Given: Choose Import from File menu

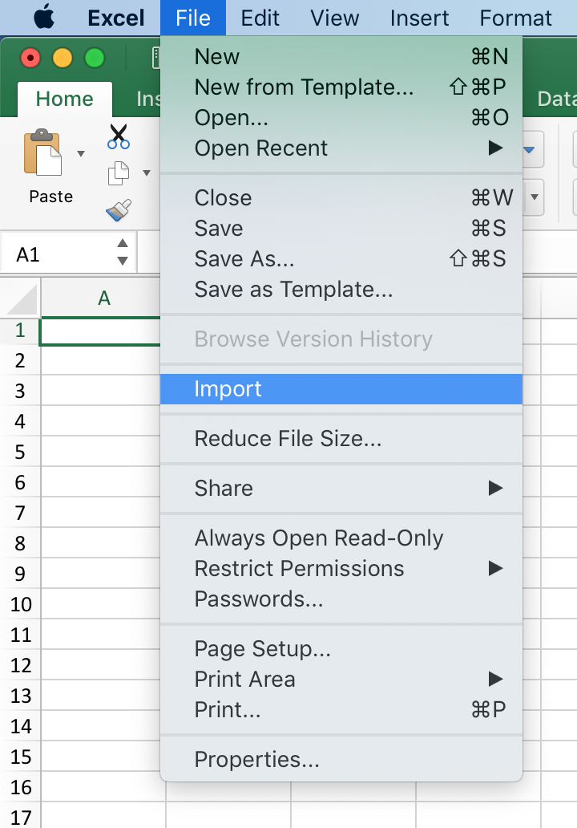Looking at the screenshot, I should [x=341, y=389].
